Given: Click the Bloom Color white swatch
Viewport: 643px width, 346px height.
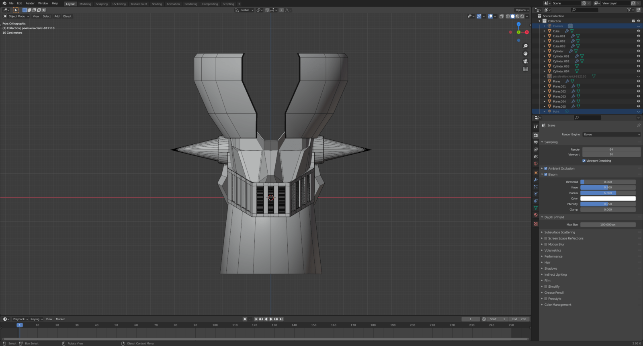Looking at the screenshot, I should pos(608,199).
